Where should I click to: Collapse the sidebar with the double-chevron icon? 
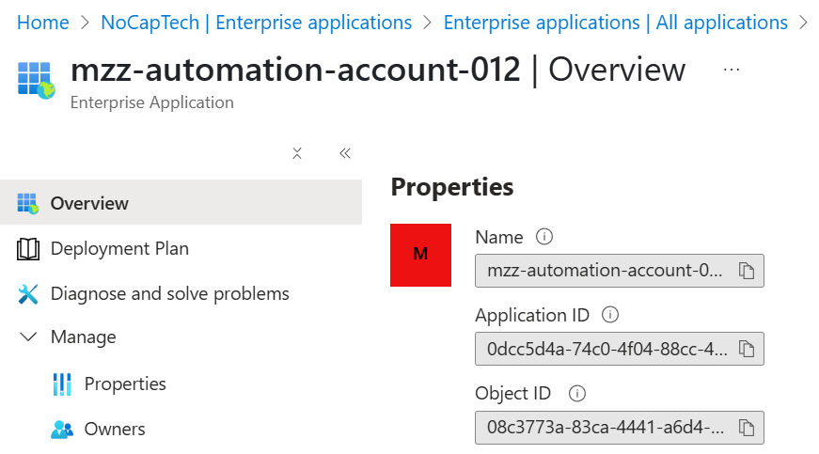pyautogui.click(x=345, y=153)
